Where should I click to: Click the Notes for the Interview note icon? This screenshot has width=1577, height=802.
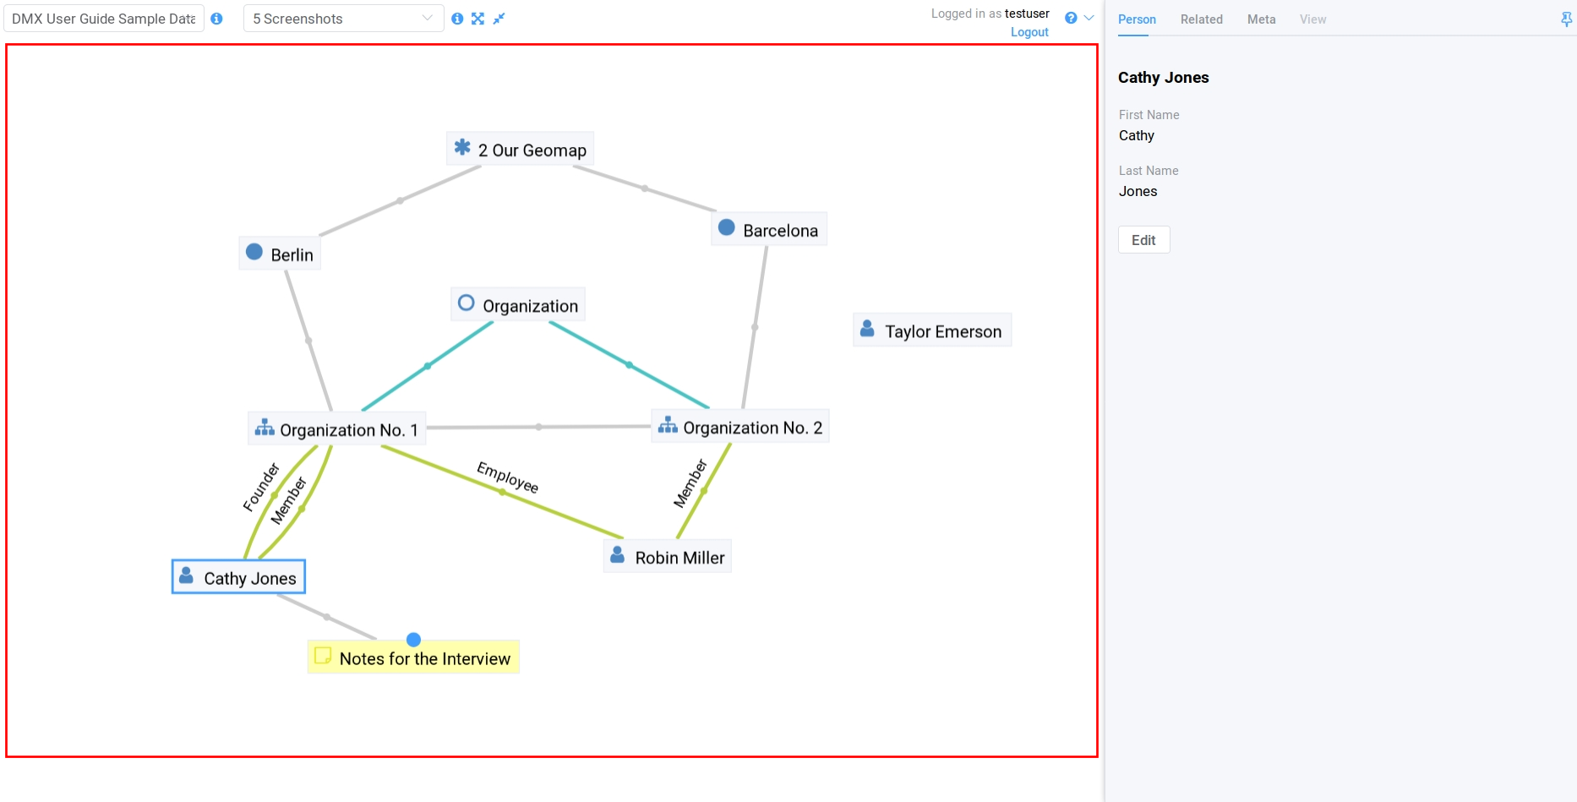[323, 656]
